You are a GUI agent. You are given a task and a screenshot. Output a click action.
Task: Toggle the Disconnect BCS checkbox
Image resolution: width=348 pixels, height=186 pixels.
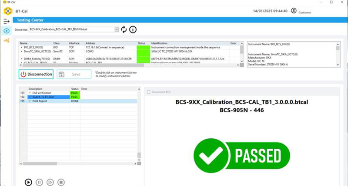(149, 92)
